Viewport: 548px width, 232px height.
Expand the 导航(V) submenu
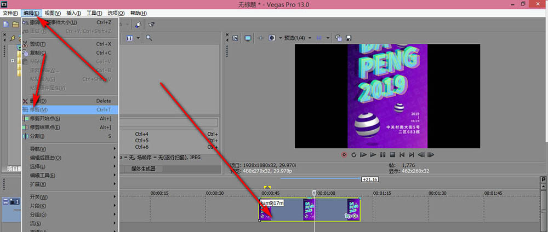click(70, 149)
